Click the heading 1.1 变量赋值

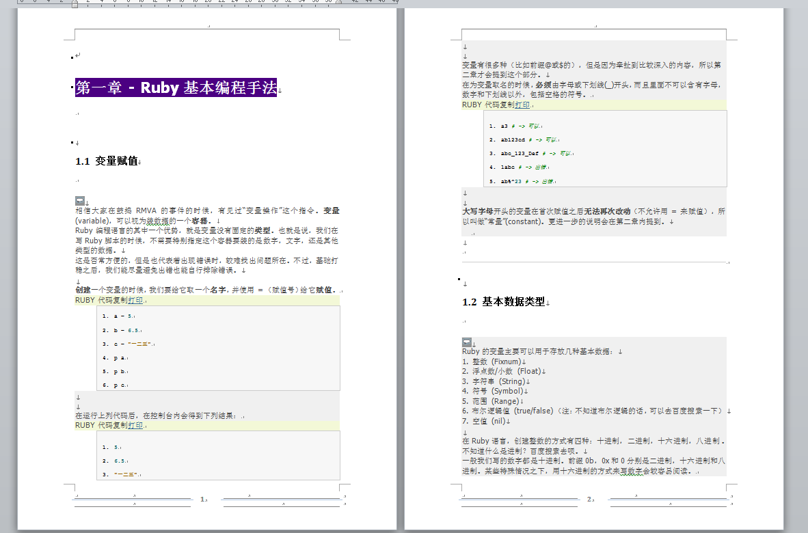pos(107,161)
